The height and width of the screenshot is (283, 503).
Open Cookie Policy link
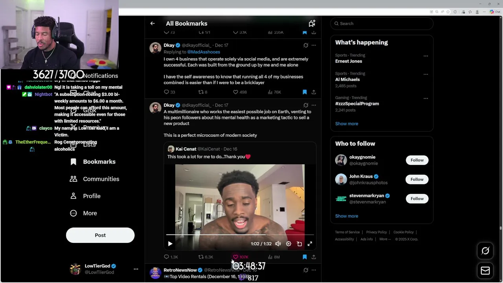pyautogui.click(x=404, y=232)
